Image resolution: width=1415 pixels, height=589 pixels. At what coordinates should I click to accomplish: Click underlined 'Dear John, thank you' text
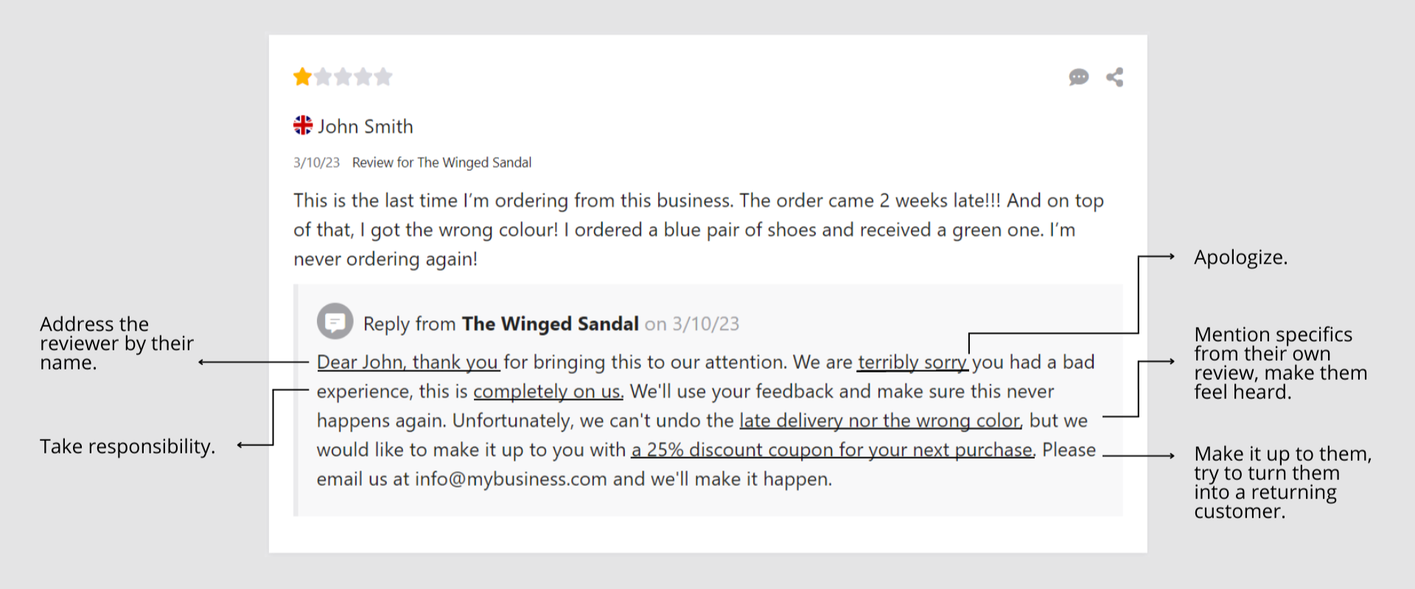pyautogui.click(x=408, y=362)
